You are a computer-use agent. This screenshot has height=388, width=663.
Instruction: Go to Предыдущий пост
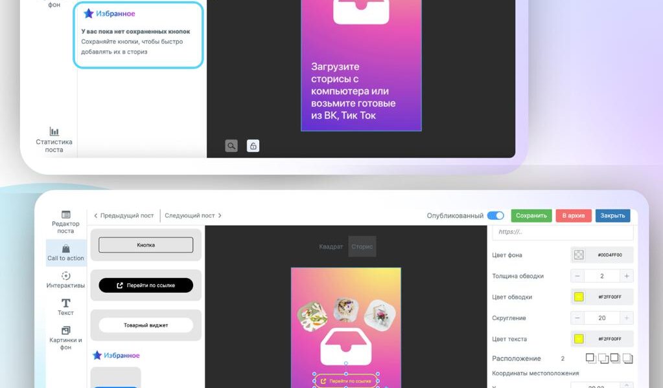[124, 215]
